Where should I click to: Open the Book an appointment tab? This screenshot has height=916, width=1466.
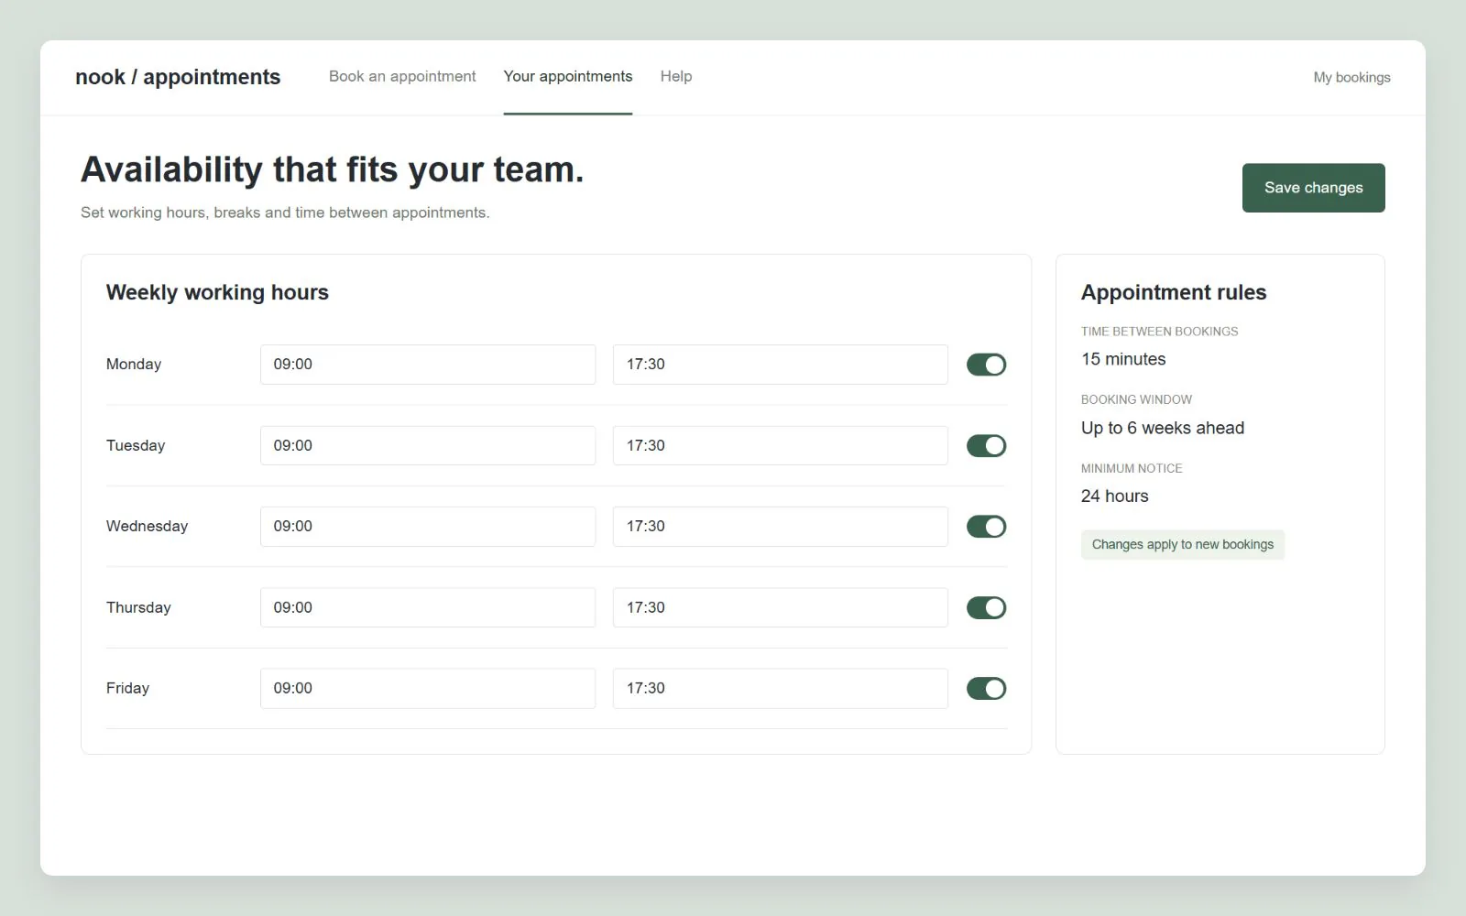pos(402,77)
